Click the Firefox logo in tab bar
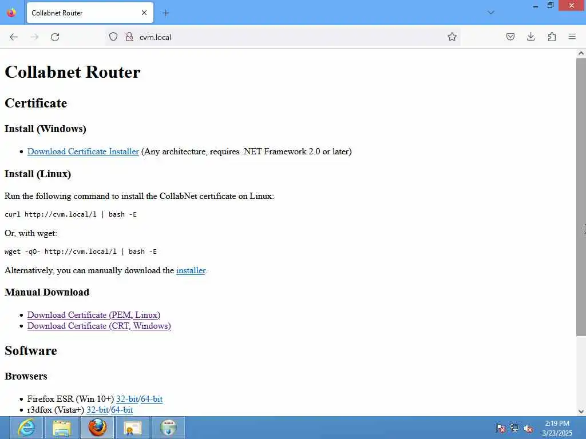 [x=11, y=13]
